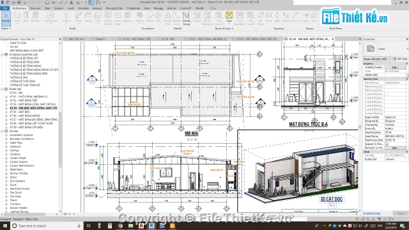Open the Properties help link

pyautogui.click(x=372, y=213)
